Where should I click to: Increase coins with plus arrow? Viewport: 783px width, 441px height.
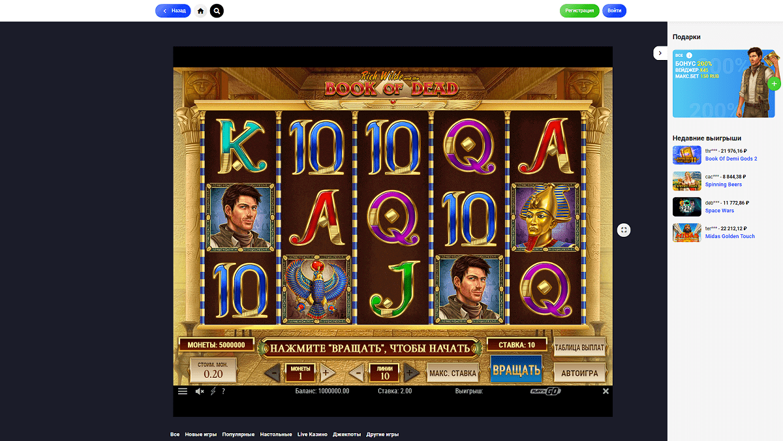pos(327,373)
